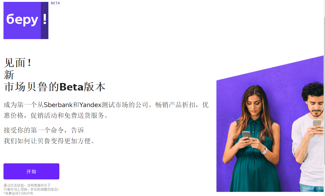Click the phone held by the man
The height and width of the screenshot is (196, 325).
(317, 123)
